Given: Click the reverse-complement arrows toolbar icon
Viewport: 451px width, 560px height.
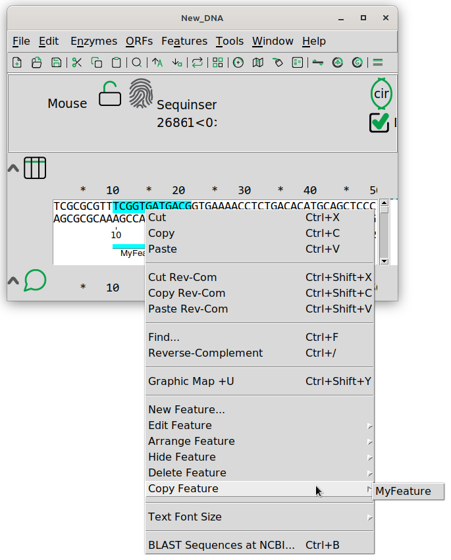Looking at the screenshot, I should point(198,63).
